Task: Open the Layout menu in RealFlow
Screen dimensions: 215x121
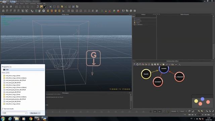Action: (x=13, y=3)
